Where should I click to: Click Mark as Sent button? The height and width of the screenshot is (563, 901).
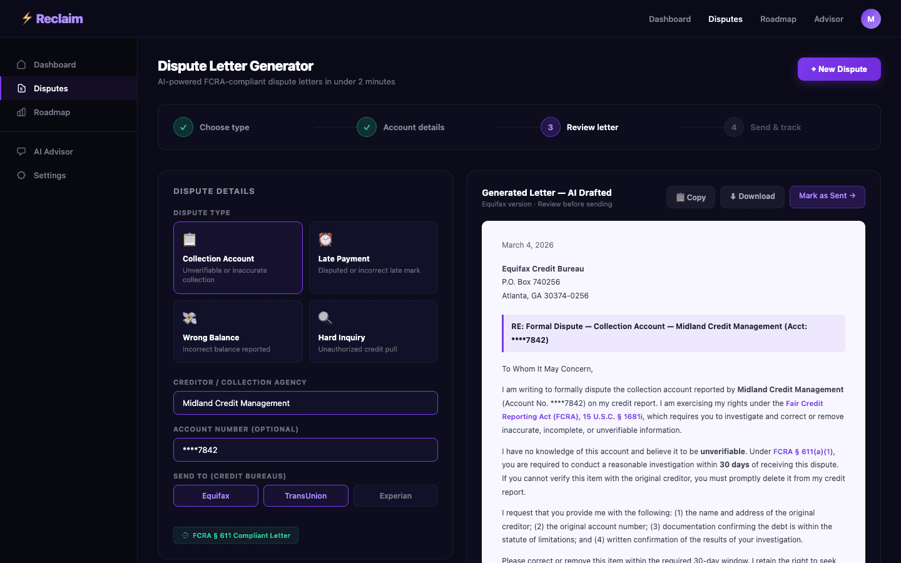(827, 196)
